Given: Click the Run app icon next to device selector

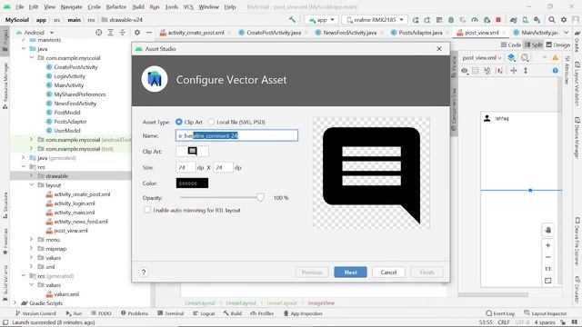Looking at the screenshot, I should (x=416, y=20).
